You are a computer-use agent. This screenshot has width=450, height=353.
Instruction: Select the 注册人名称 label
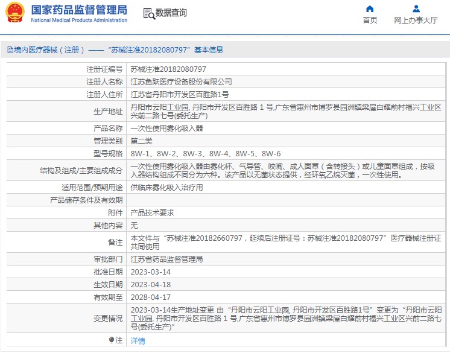104,82
